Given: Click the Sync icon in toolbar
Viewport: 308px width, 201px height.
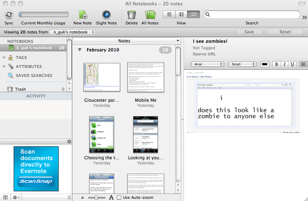Looking at the screenshot, I should 9,15.
